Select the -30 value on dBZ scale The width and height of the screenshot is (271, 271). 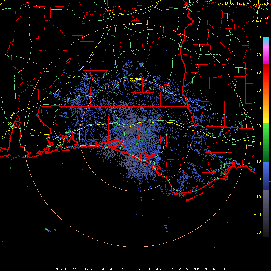(257, 232)
